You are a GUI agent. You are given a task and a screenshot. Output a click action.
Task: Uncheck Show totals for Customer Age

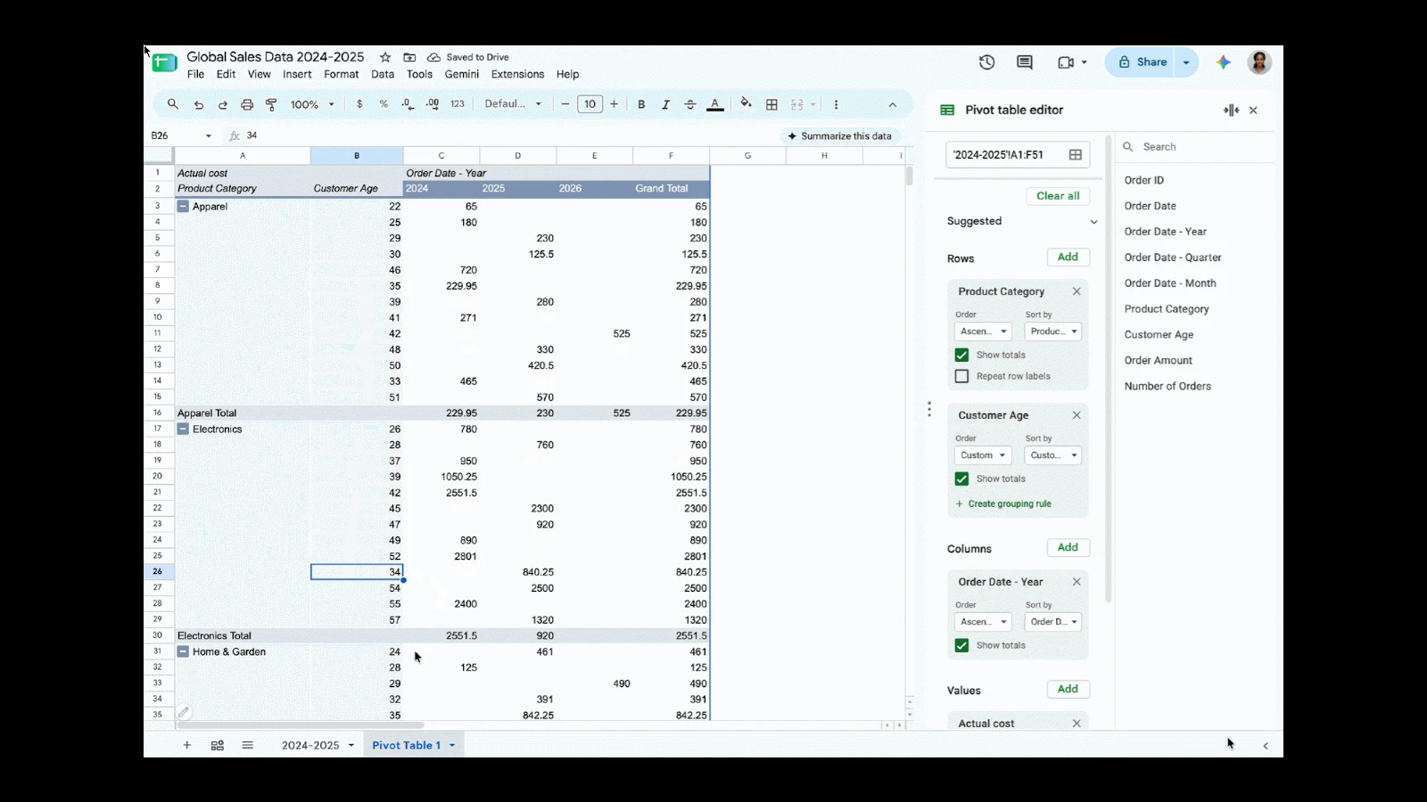pos(961,479)
